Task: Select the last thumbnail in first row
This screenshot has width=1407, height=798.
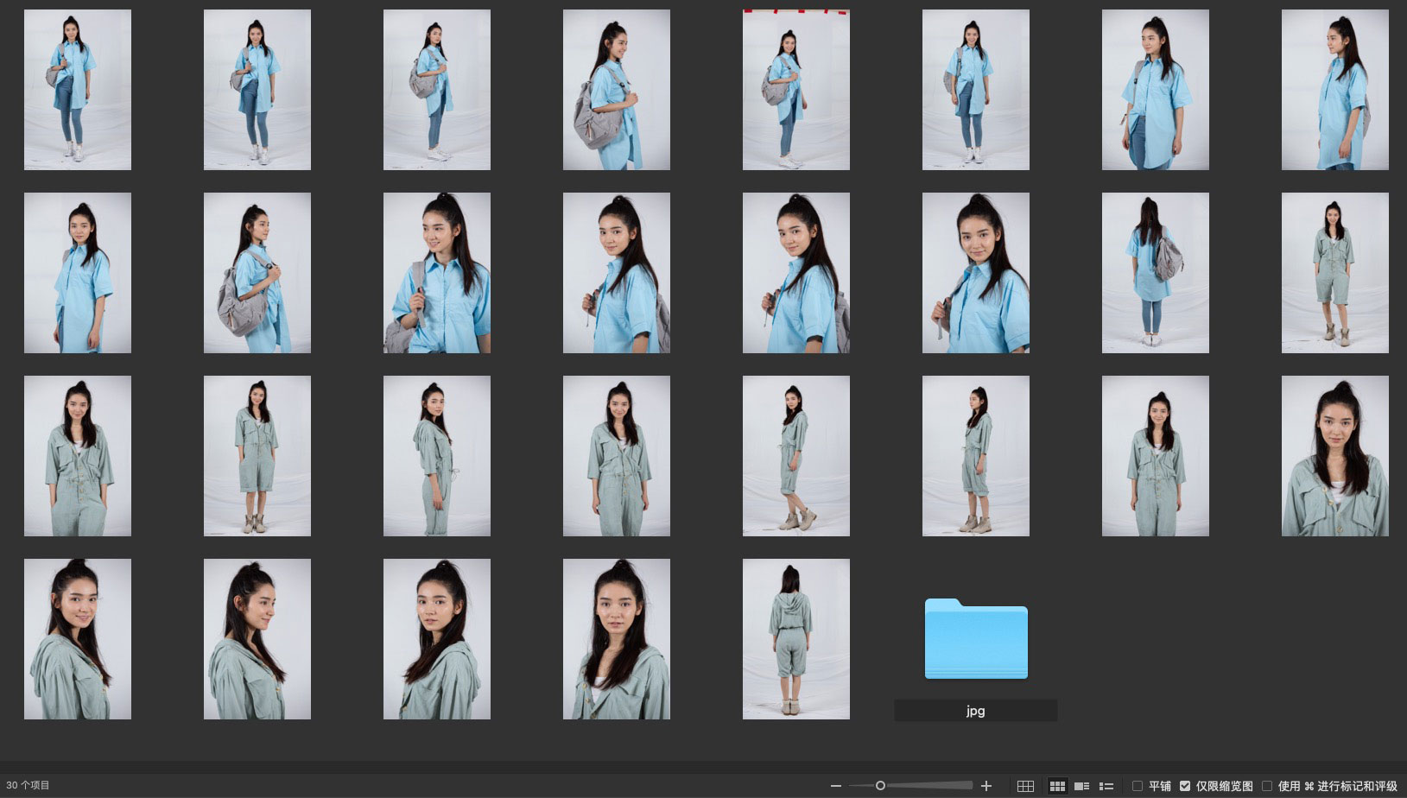Action: coord(1334,90)
